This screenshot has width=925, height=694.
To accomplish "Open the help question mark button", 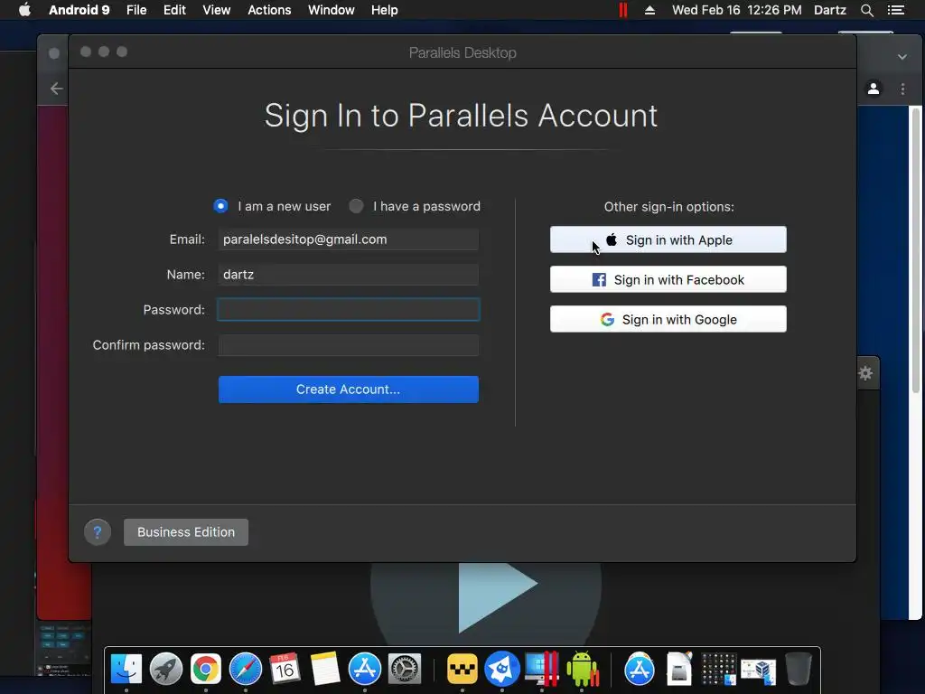I will 98,532.
